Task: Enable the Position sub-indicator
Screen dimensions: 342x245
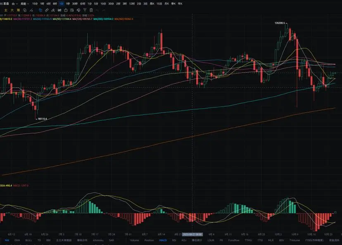Action: tap(149, 240)
